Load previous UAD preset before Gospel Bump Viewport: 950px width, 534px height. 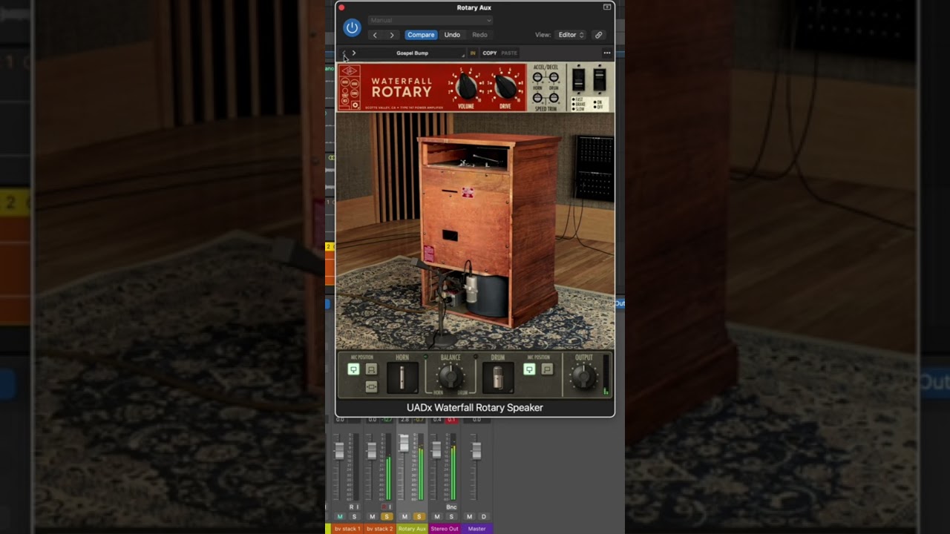(344, 53)
